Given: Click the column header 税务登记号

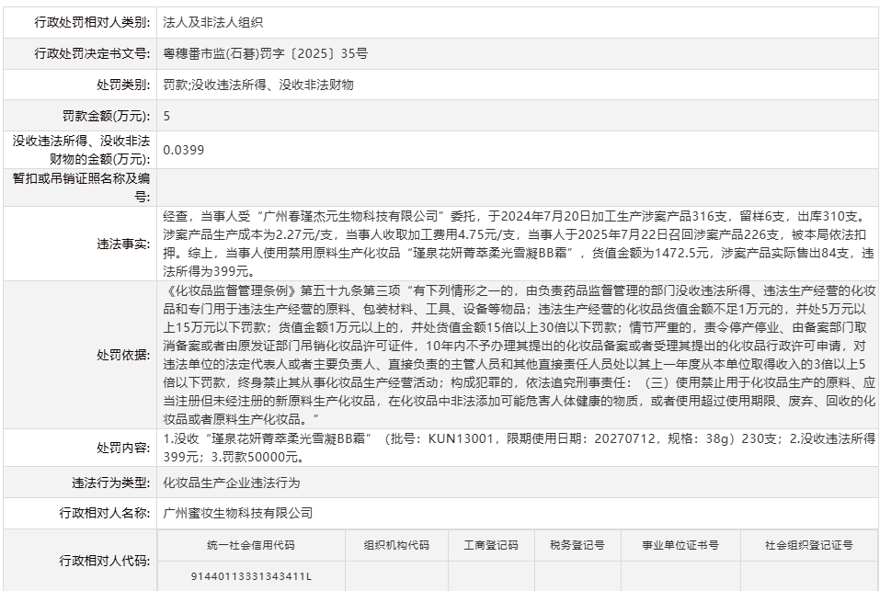Looking at the screenshot, I should (x=577, y=545).
